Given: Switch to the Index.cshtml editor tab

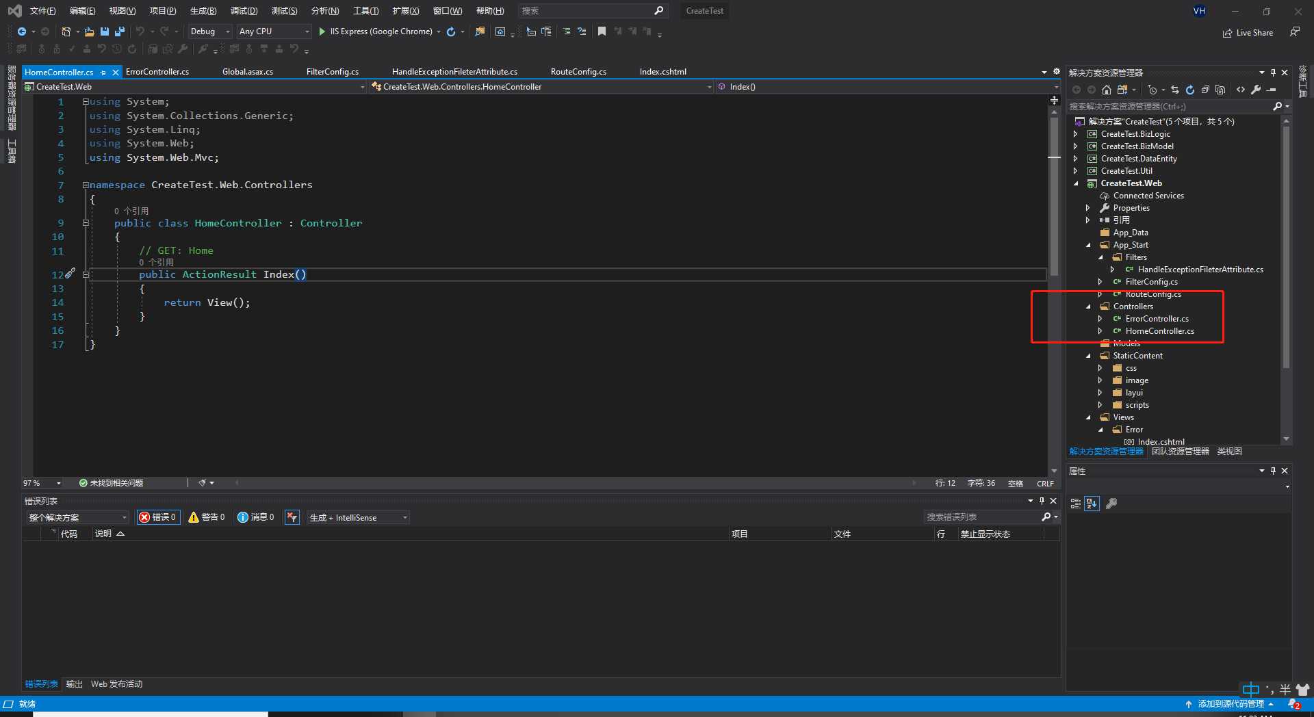Looking at the screenshot, I should coord(662,72).
